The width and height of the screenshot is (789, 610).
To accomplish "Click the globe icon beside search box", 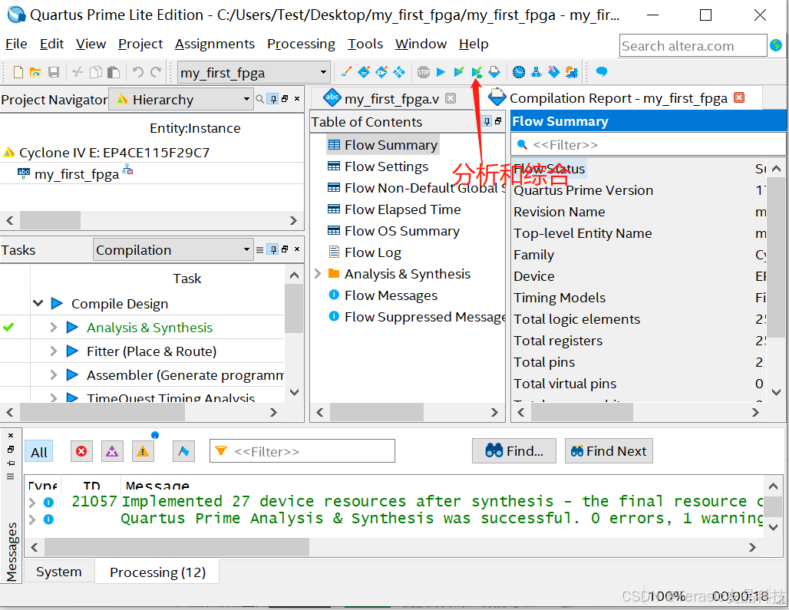I will coord(776,46).
